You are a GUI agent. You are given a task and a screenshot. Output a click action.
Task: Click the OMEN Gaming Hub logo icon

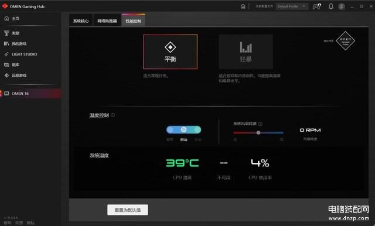[x=5, y=6]
